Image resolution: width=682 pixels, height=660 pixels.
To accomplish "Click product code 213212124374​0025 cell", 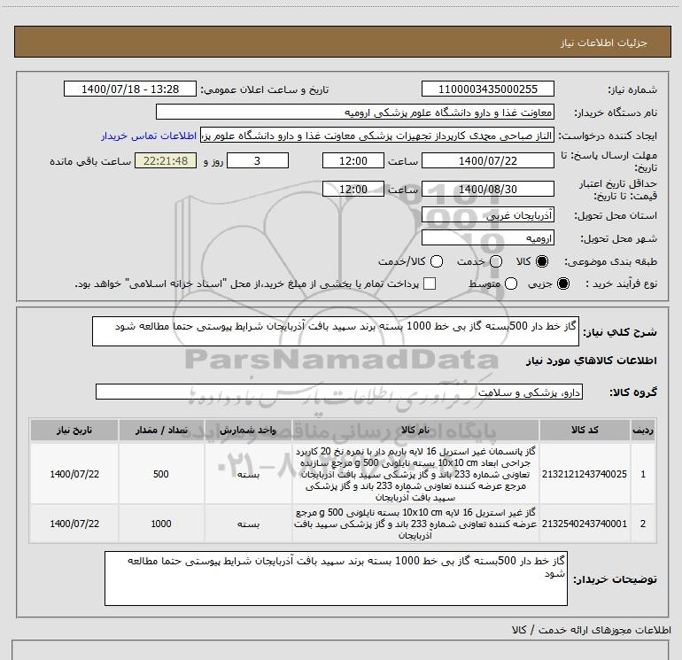I will [x=585, y=474].
